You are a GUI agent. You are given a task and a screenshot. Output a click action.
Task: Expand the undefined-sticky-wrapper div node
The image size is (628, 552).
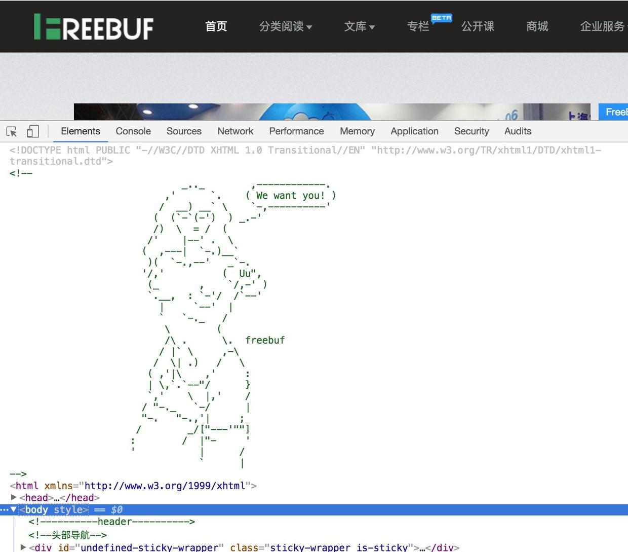pyautogui.click(x=23, y=547)
